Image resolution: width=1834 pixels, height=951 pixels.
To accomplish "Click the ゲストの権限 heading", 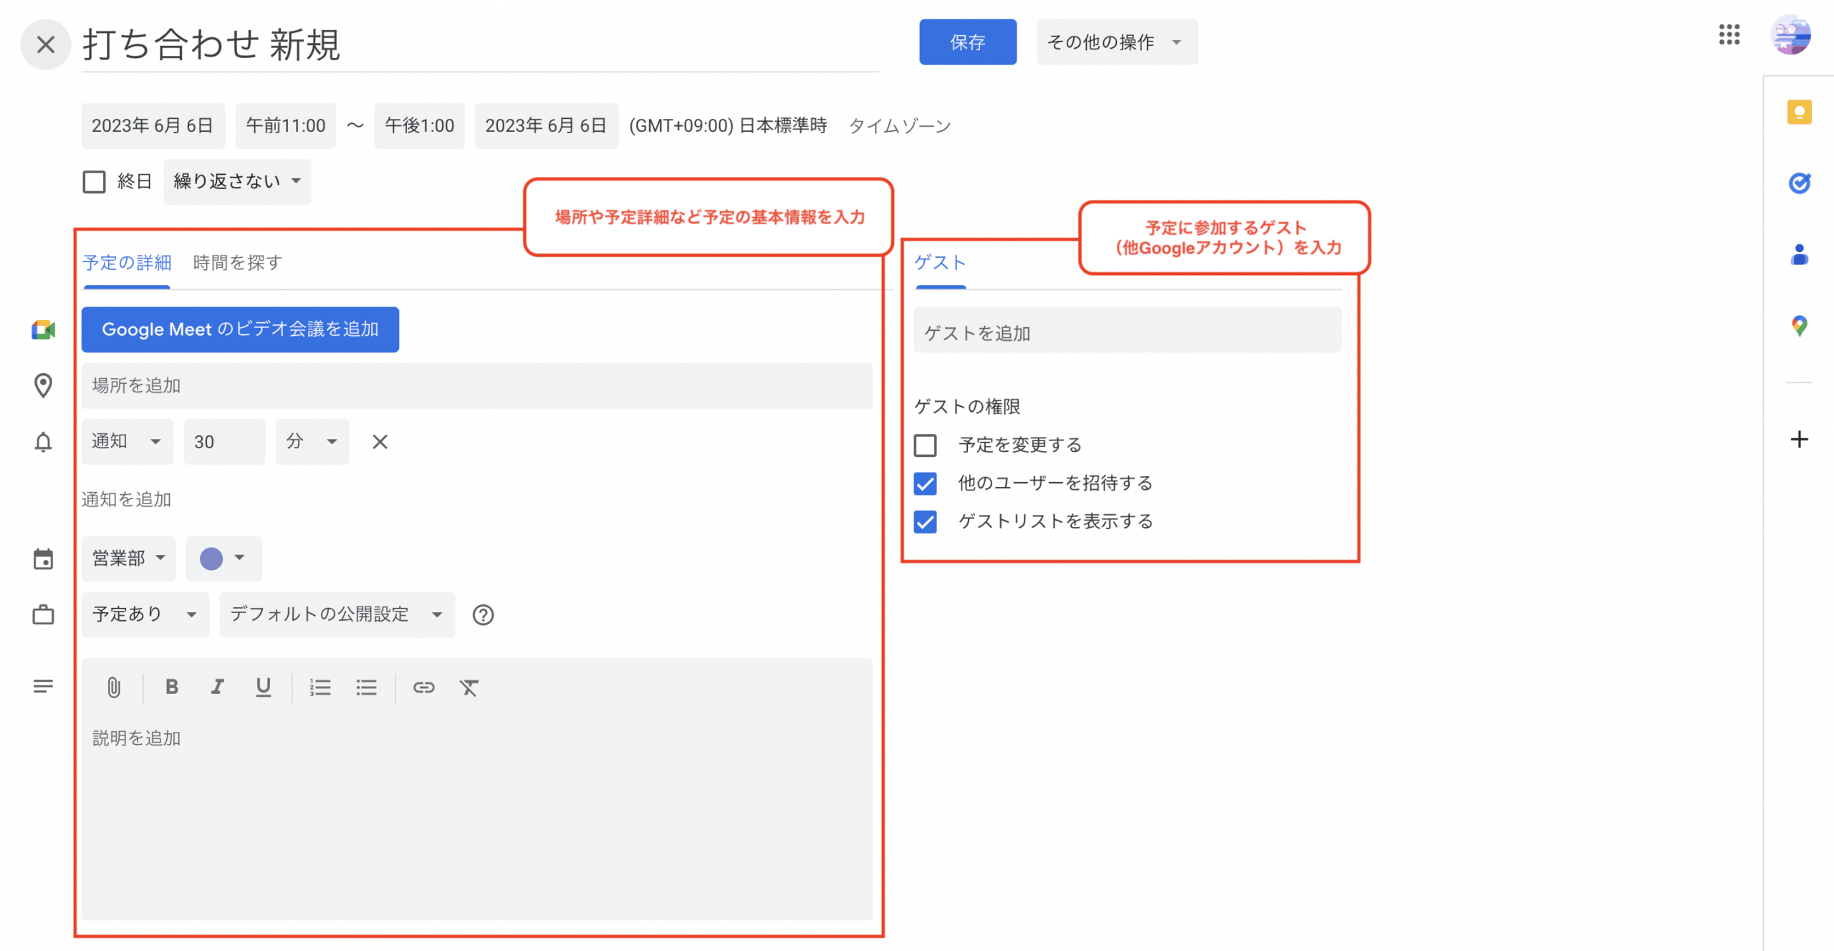I will [966, 407].
